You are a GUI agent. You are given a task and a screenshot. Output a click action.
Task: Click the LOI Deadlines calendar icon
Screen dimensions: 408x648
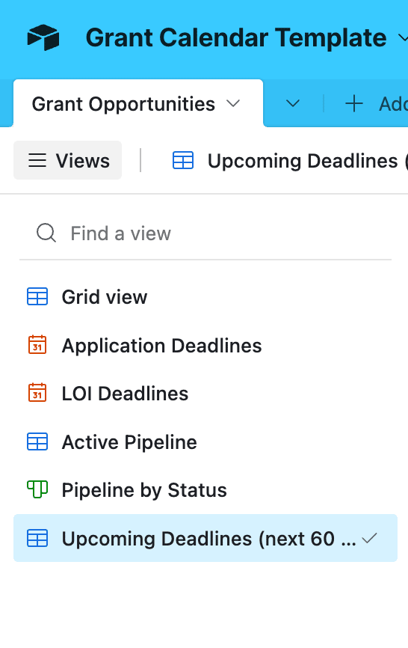point(37,393)
